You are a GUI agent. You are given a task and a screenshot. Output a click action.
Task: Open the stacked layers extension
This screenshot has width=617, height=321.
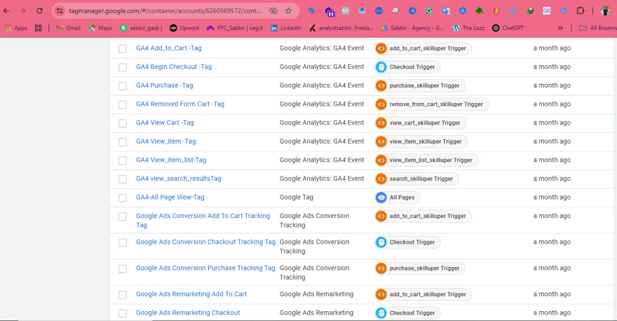pos(362,10)
